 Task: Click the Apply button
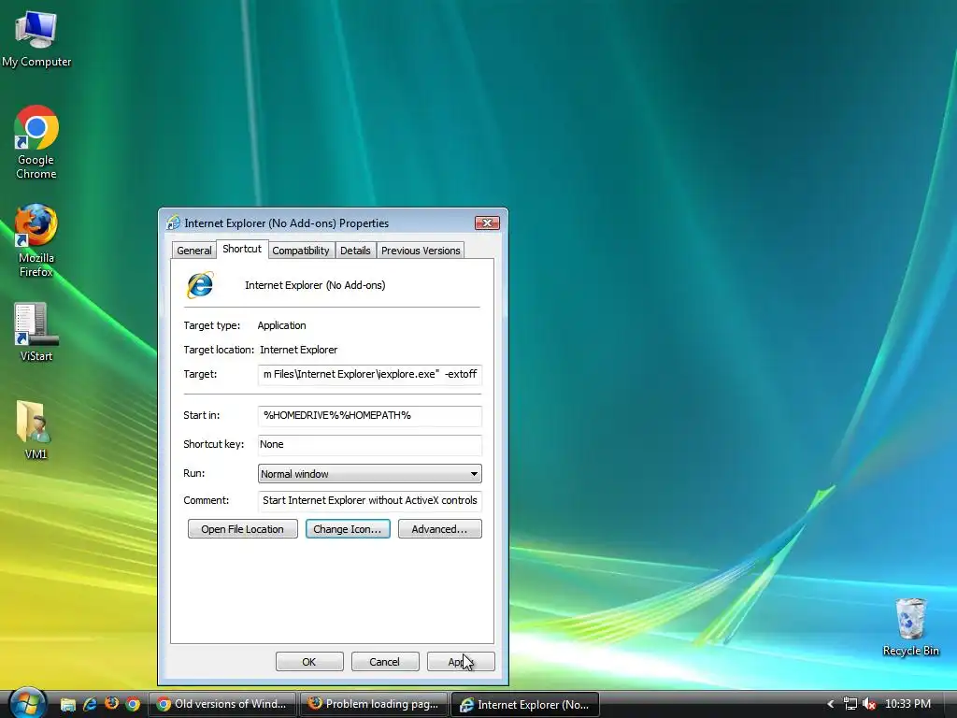coord(461,662)
